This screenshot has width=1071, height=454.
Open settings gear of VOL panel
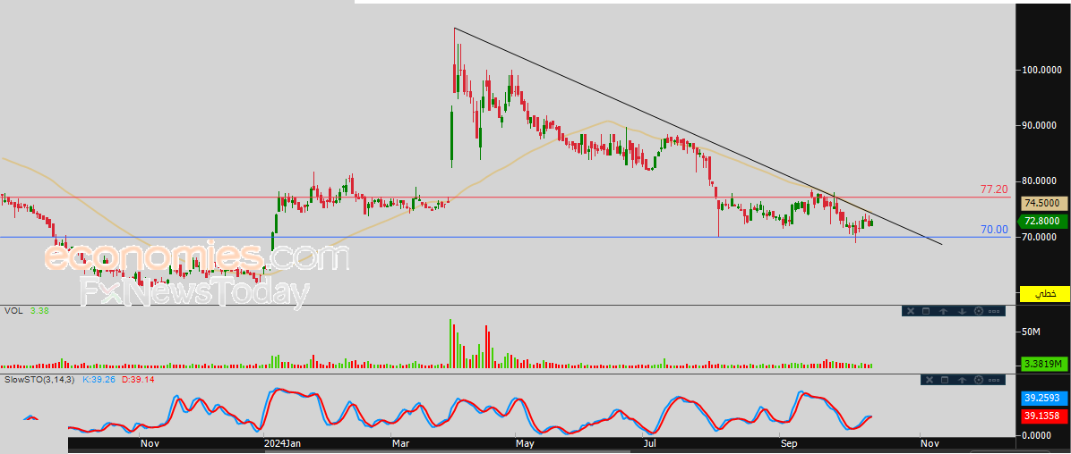click(979, 311)
